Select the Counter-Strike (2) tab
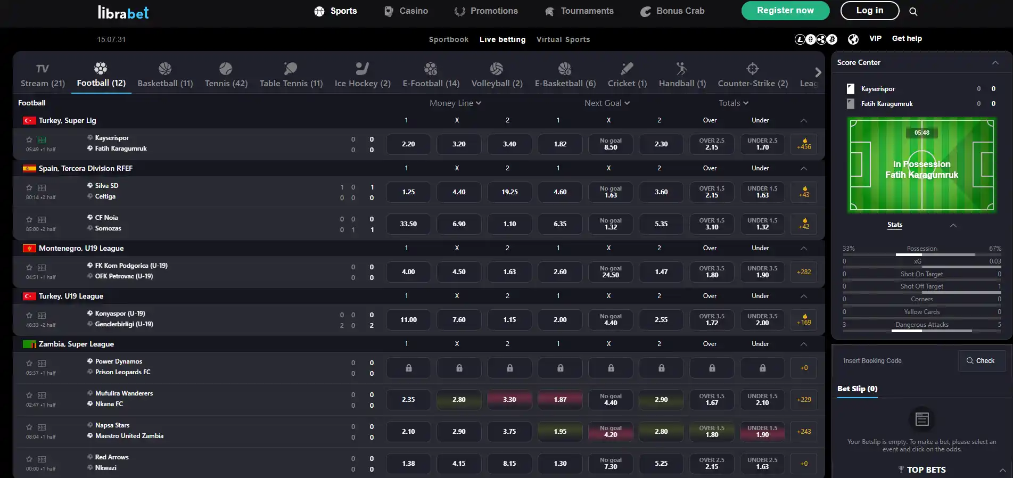Image resolution: width=1013 pixels, height=478 pixels. click(753, 75)
